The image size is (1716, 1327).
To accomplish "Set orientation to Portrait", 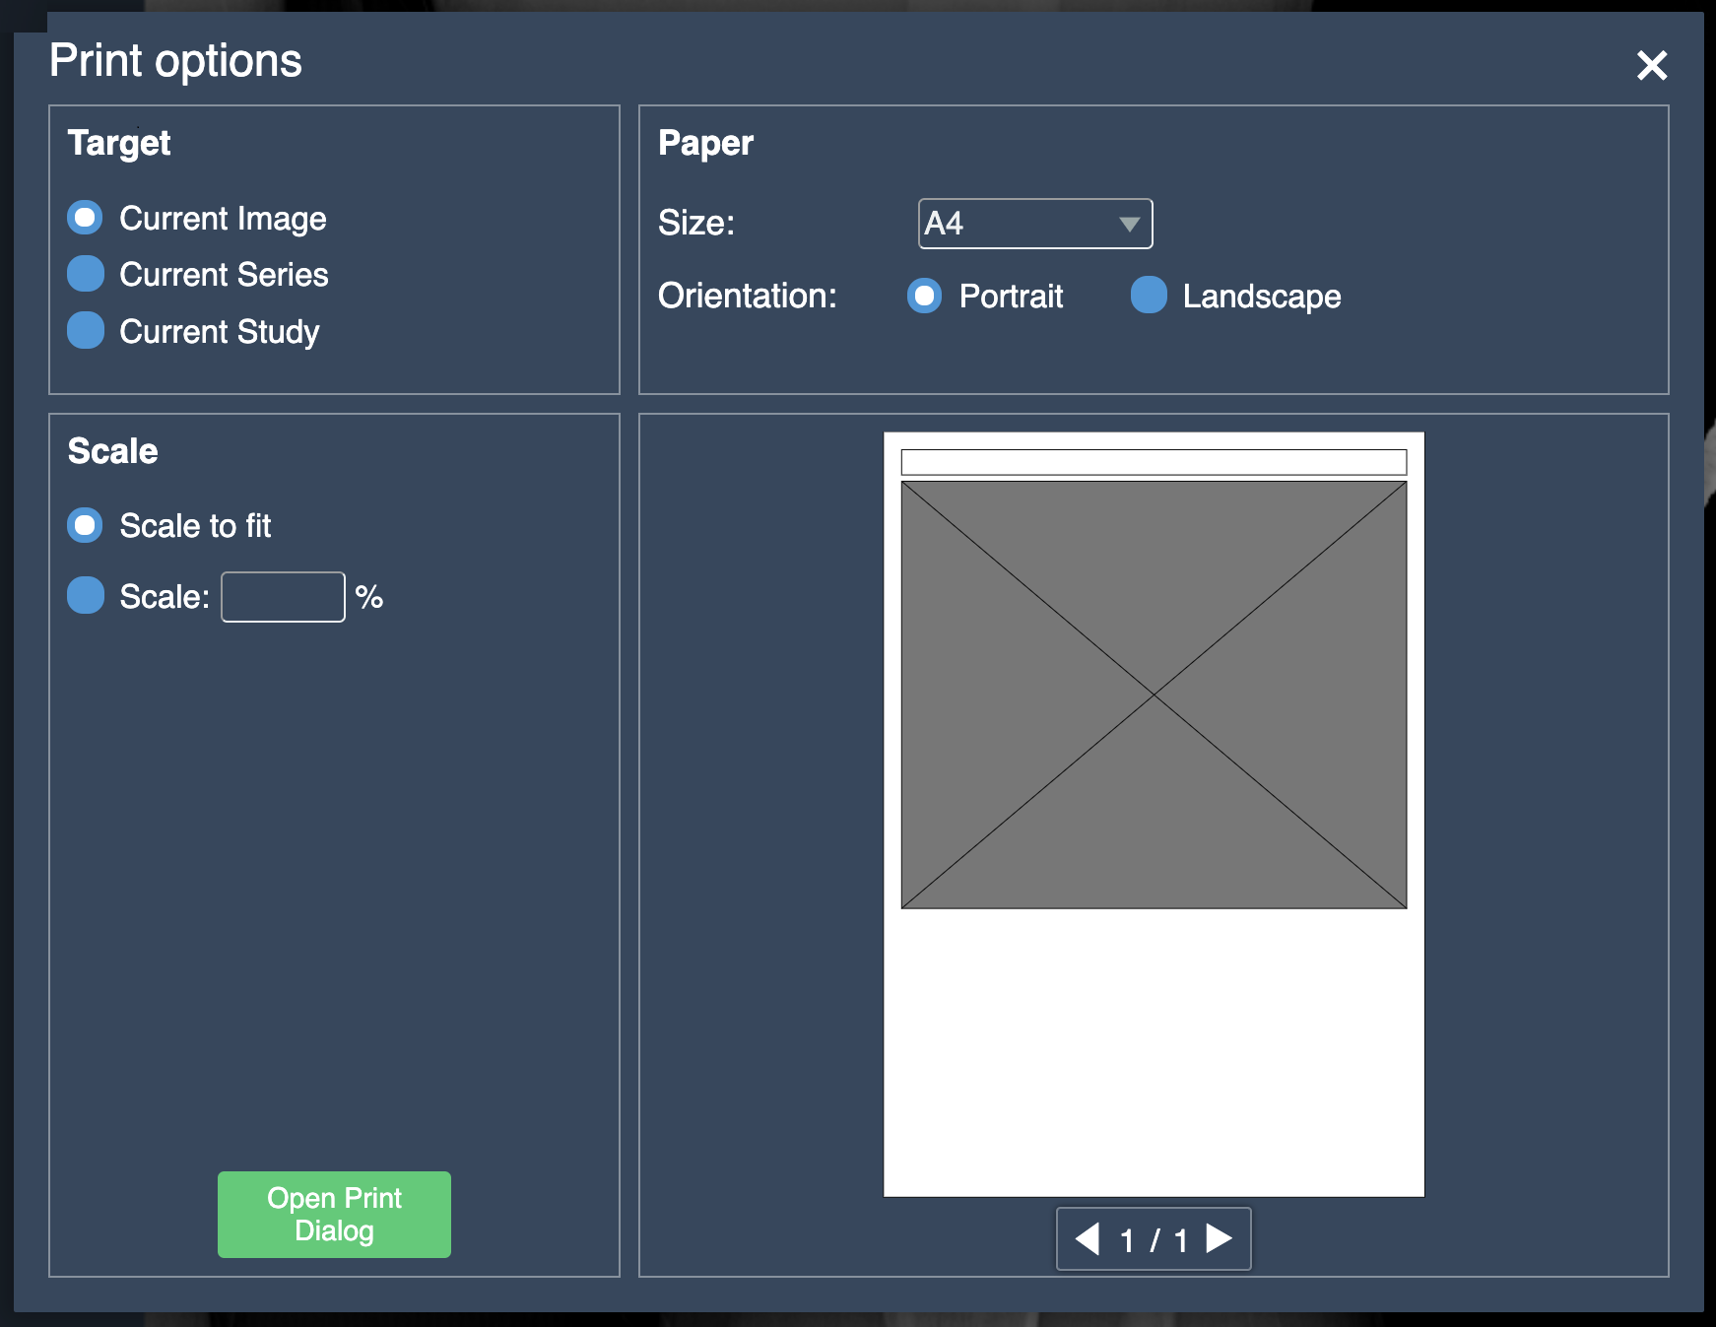I will click(924, 296).
